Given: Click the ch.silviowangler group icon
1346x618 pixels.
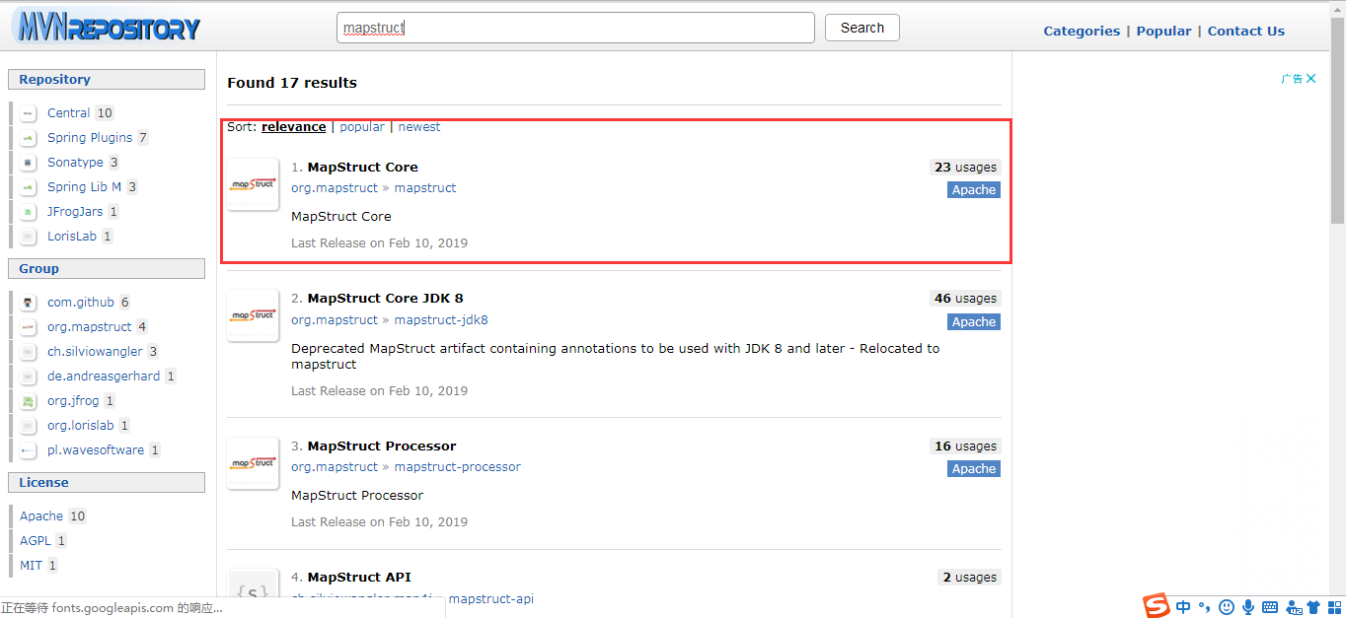Looking at the screenshot, I should click(29, 352).
